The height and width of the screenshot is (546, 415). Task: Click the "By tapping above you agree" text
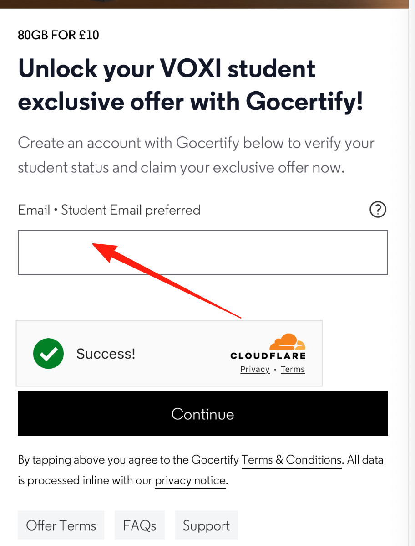(x=127, y=460)
